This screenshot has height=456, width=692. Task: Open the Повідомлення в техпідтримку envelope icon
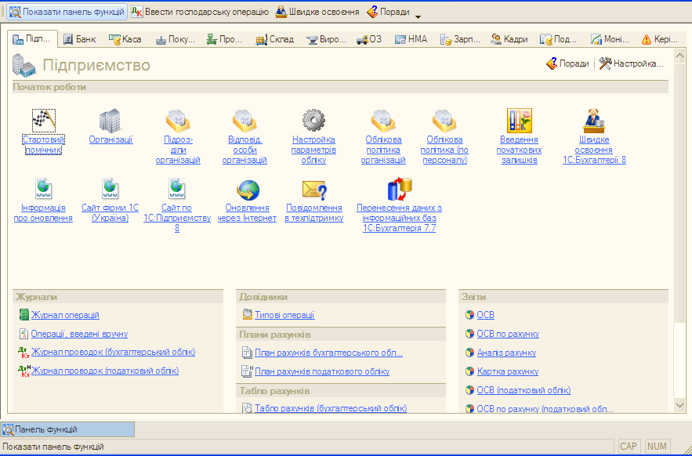pos(313,190)
